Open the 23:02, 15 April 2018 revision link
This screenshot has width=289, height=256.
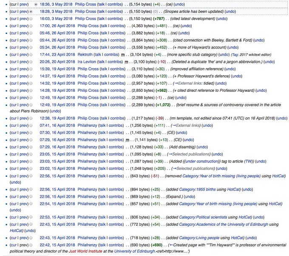57,168
